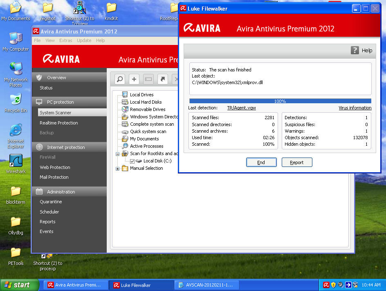386x291 pixels.
Task: Select the regshot folder on the desktop
Action: point(47,11)
